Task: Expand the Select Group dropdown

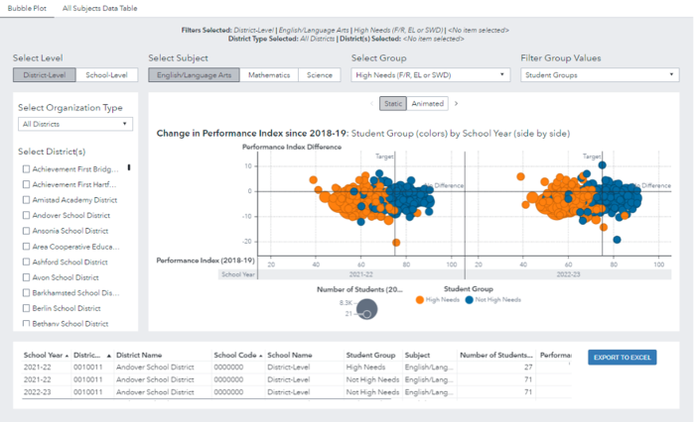Action: [x=430, y=74]
